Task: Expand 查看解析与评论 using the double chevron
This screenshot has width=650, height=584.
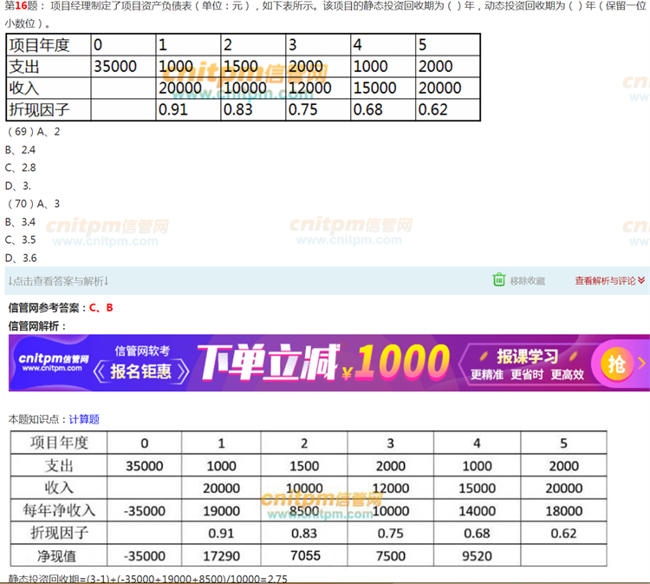Action: click(643, 280)
